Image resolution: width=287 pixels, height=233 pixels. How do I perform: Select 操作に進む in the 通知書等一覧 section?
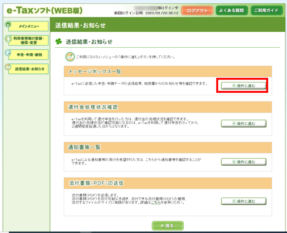coord(244,162)
